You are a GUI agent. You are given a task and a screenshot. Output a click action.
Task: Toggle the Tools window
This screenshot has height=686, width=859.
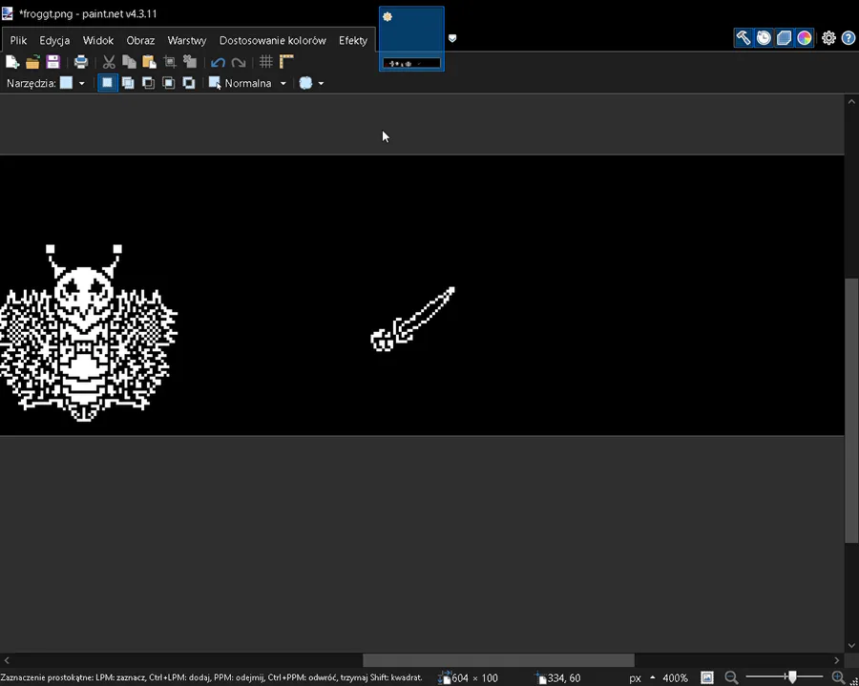tap(744, 38)
